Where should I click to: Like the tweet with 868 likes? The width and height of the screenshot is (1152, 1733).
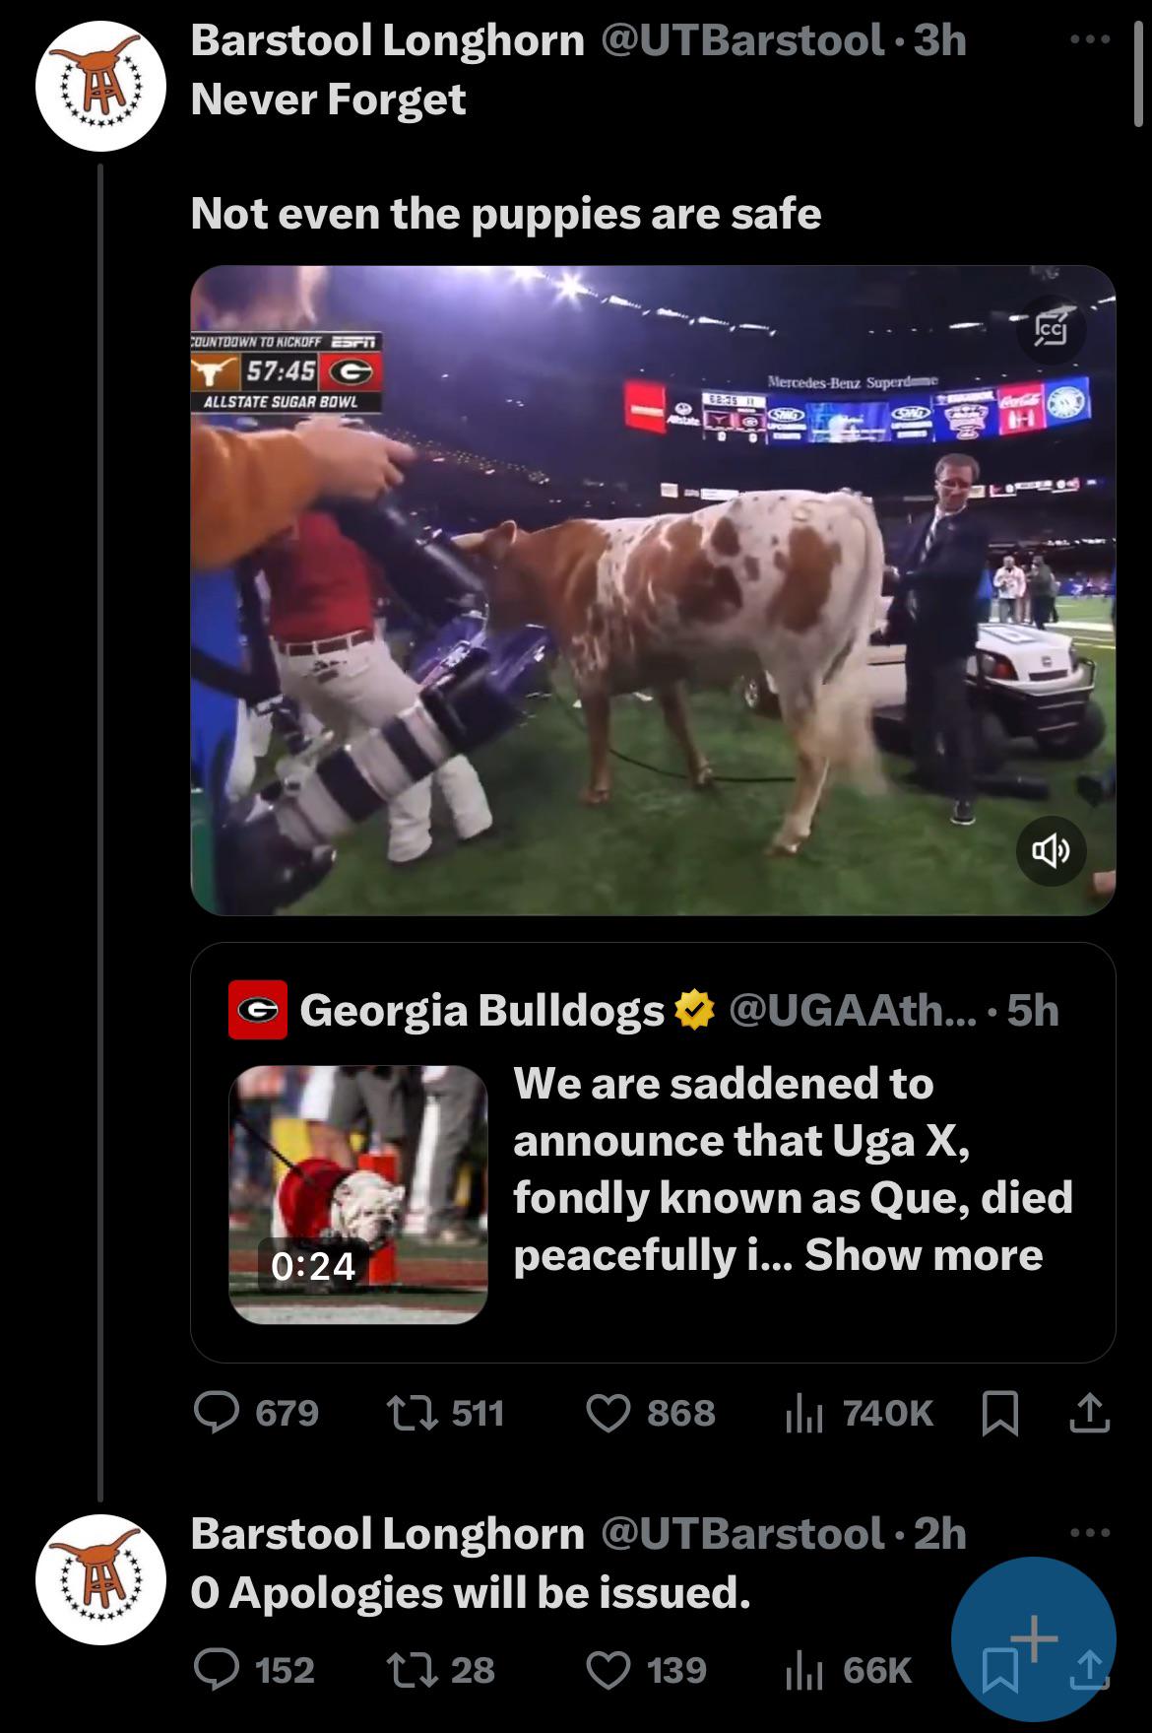608,1414
